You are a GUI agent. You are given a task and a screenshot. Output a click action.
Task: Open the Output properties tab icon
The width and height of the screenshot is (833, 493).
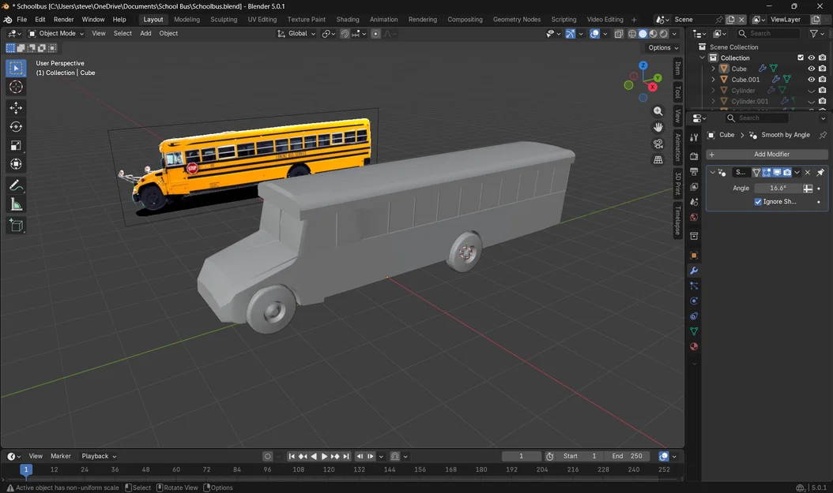[694, 171]
